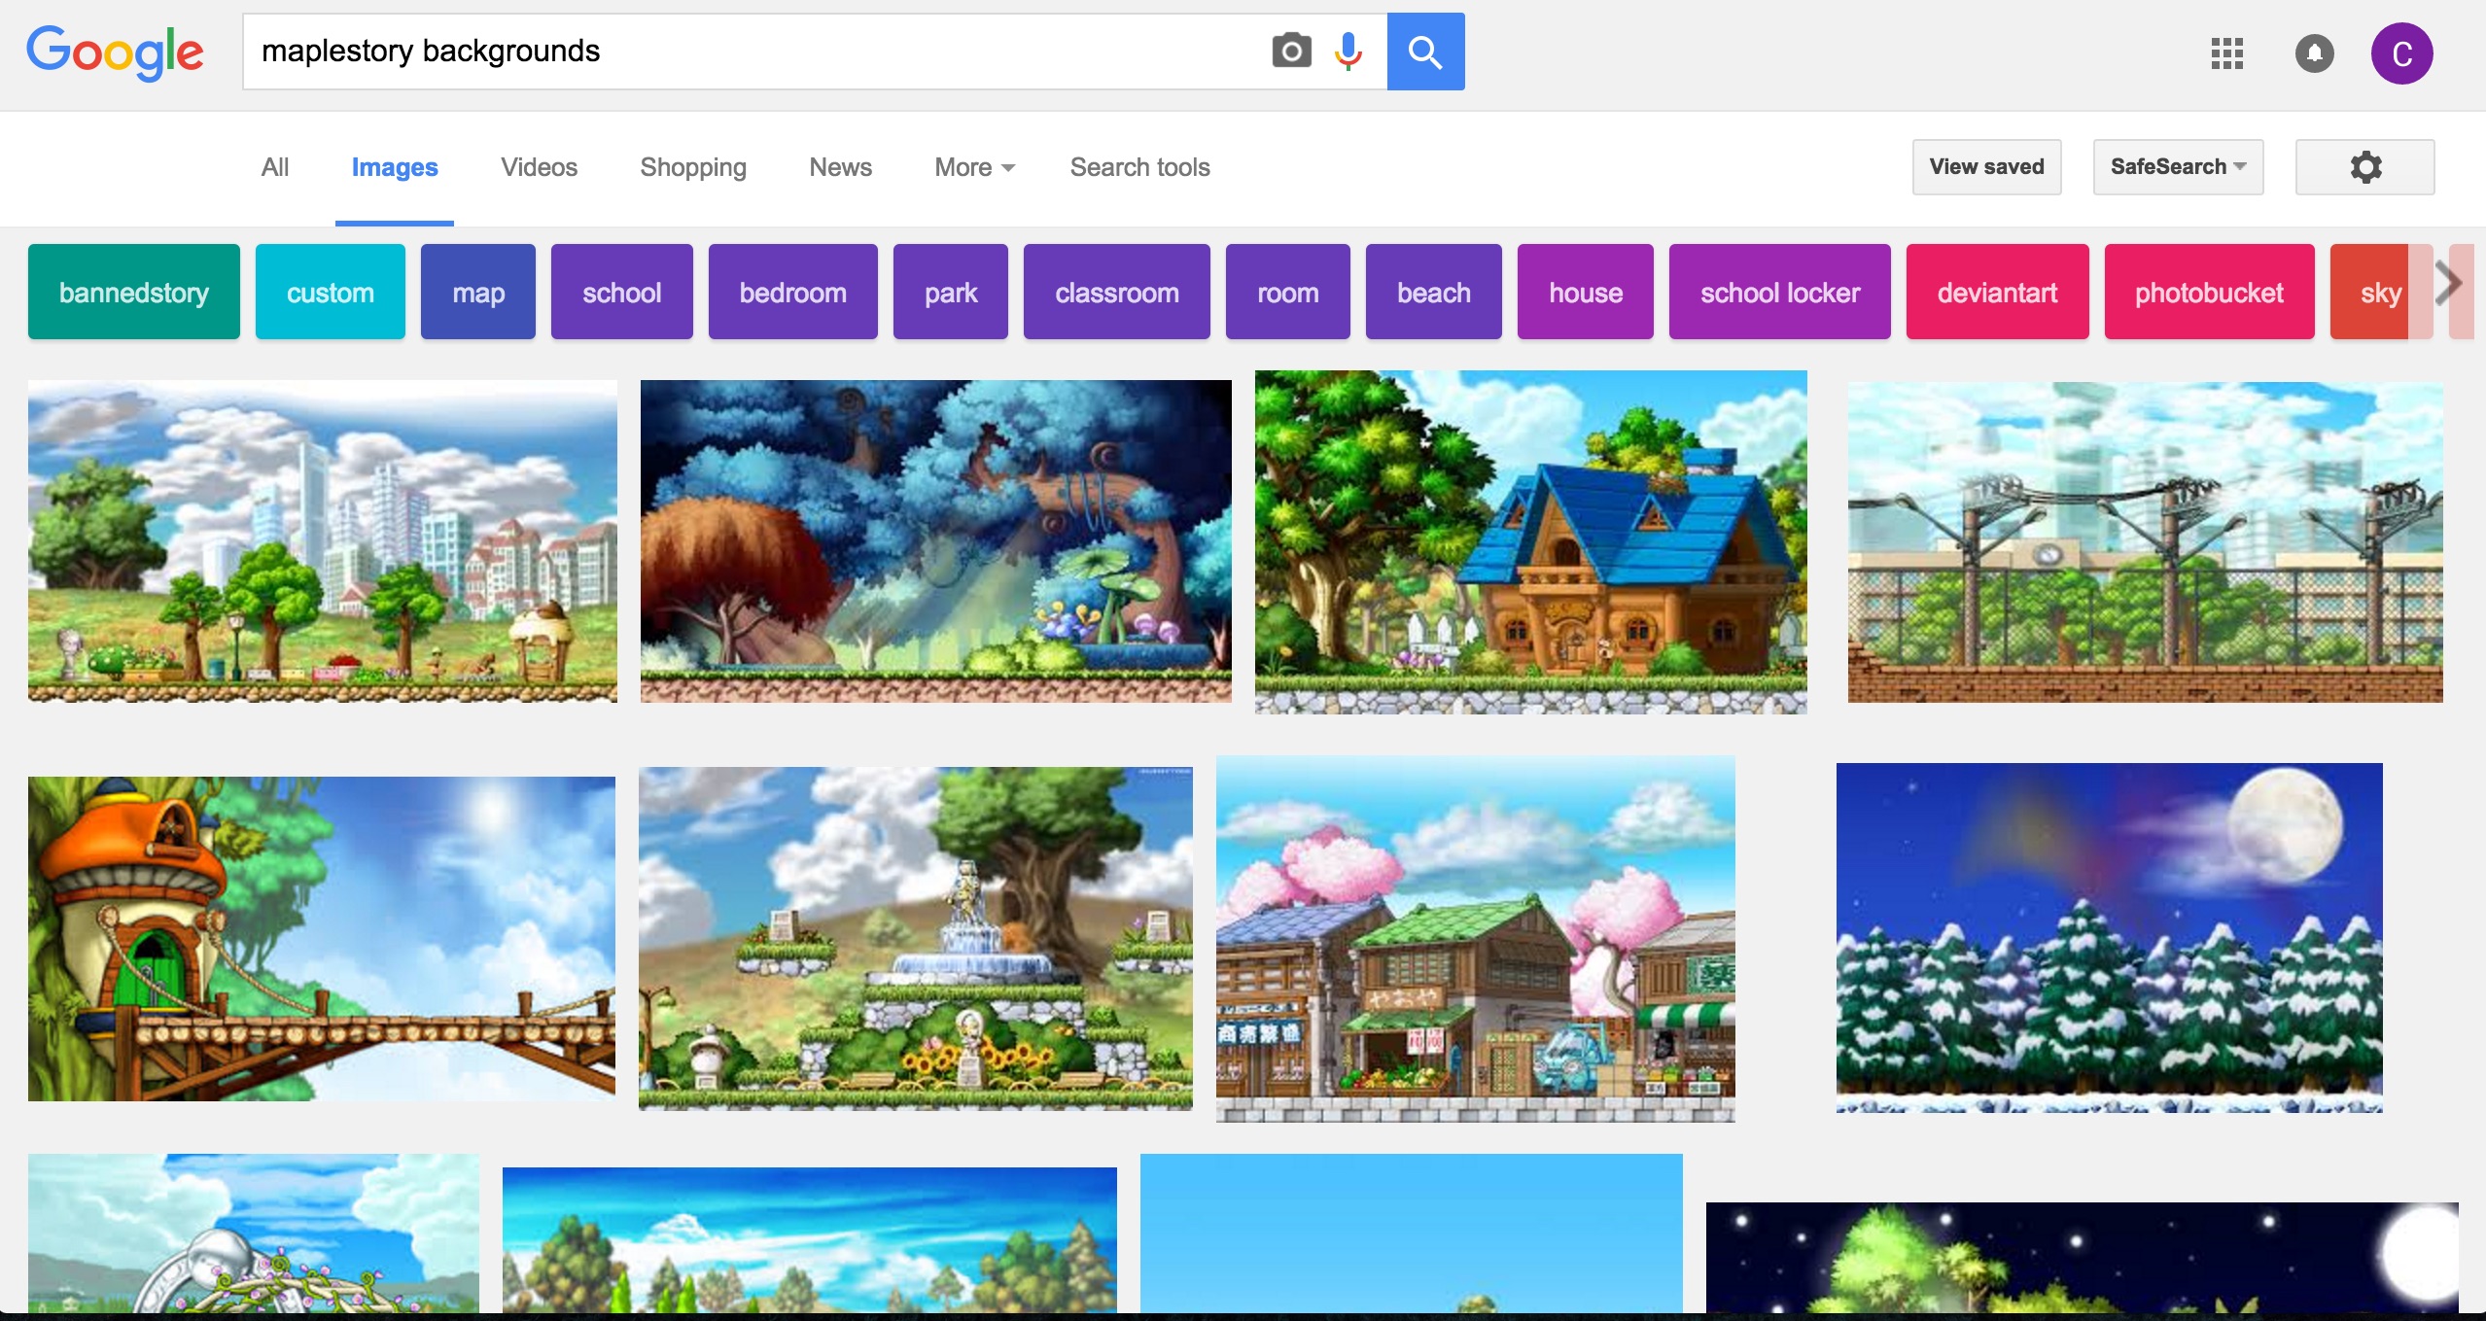This screenshot has height=1321, width=2486.
Task: Filter results by deviantart chip
Action: click(x=1998, y=292)
